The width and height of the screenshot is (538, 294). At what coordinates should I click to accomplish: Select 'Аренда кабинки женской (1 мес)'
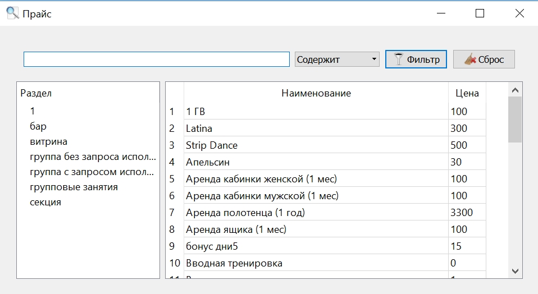(x=316, y=178)
